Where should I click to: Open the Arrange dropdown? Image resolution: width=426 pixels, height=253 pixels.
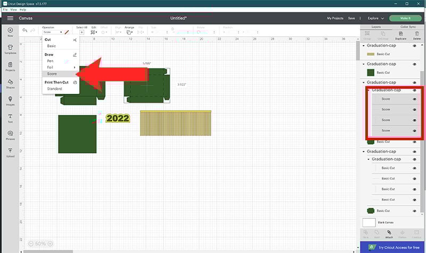click(129, 32)
